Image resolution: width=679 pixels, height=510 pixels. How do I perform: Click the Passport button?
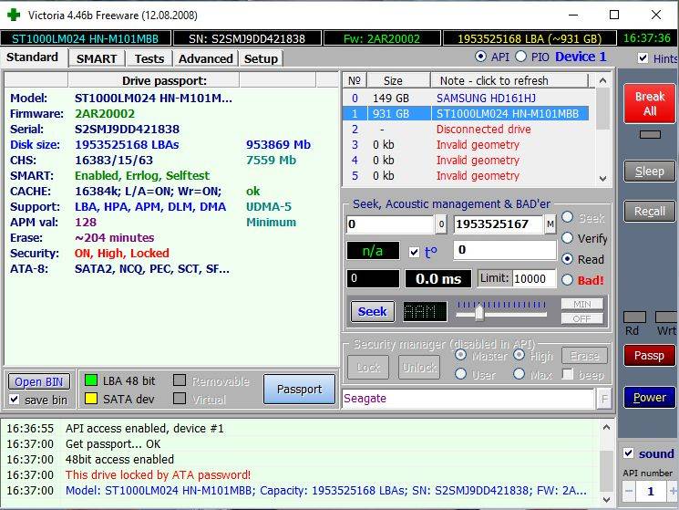pyautogui.click(x=299, y=389)
